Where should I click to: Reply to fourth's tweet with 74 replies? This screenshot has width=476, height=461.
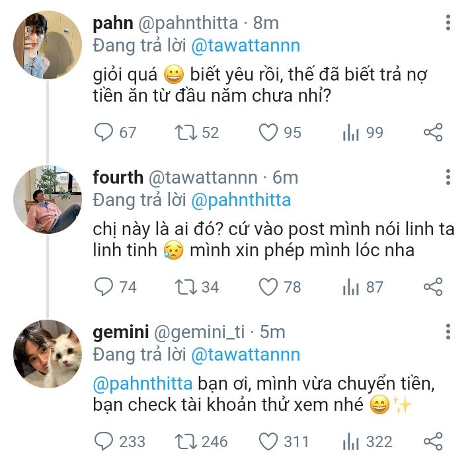[104, 287]
